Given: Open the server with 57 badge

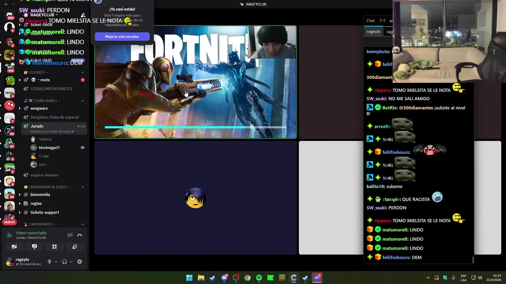Looking at the screenshot, I should 9,143.
